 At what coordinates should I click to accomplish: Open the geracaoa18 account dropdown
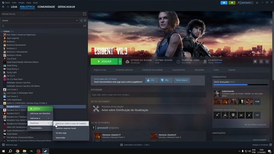(247, 3)
